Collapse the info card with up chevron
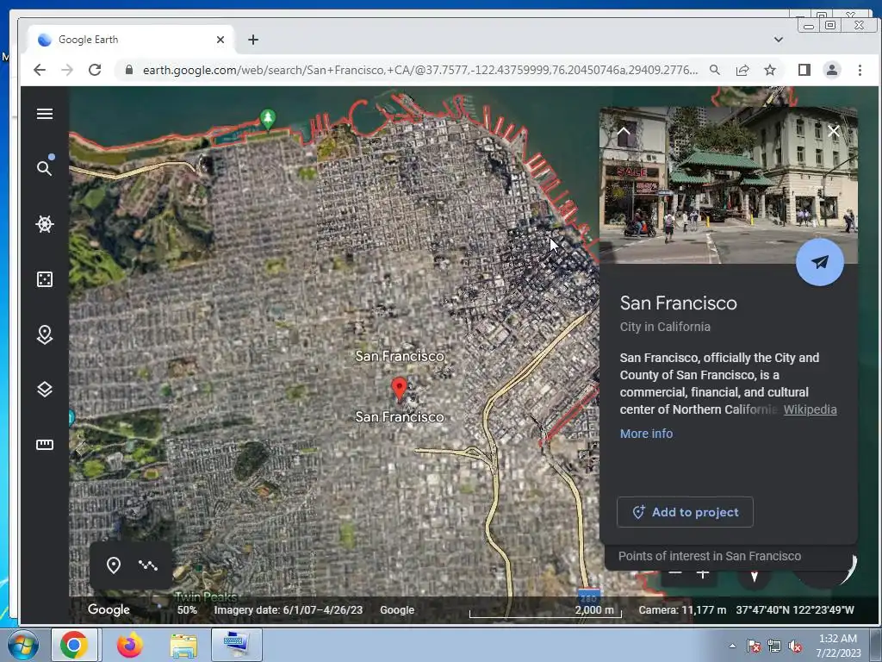The width and height of the screenshot is (882, 662). (624, 132)
